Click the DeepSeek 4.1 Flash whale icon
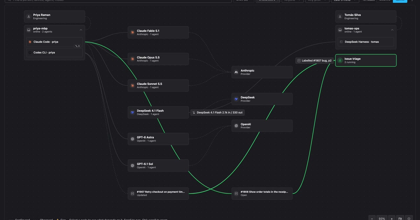420x220 pixels. [x=132, y=112]
